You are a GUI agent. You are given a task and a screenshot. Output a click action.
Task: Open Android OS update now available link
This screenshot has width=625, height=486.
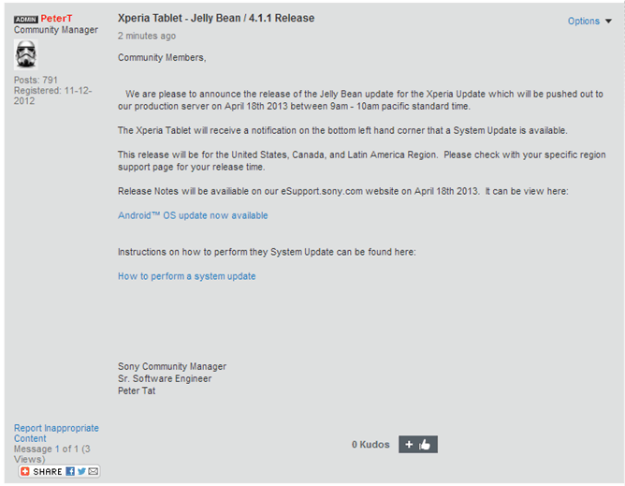coord(193,215)
